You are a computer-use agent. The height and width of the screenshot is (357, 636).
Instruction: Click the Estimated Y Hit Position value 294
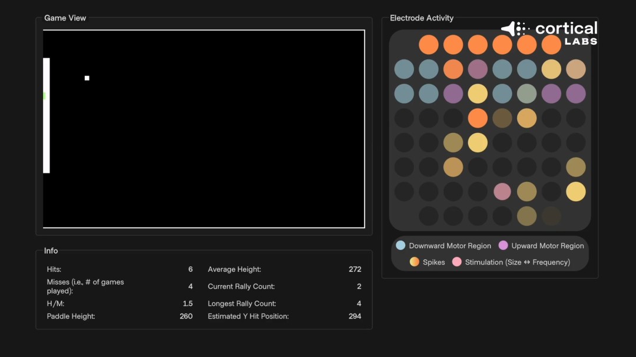click(x=355, y=316)
